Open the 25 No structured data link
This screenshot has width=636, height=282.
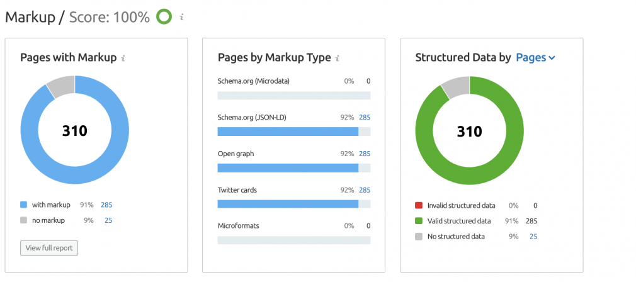(533, 237)
